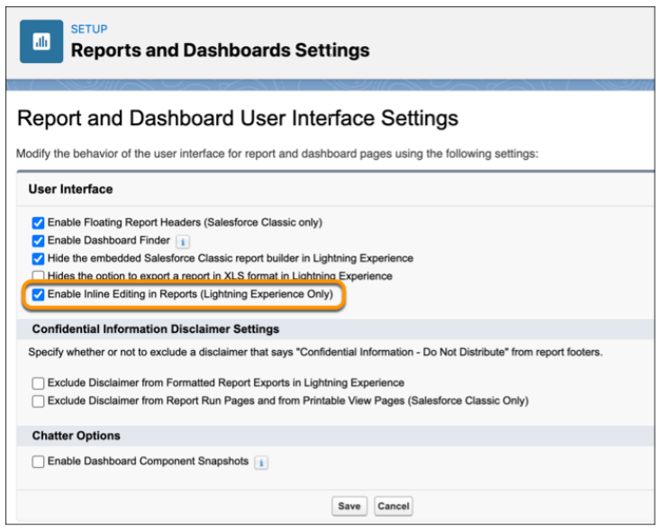The image size is (661, 530).
Task: Click the Reports and Dashboards Settings title
Action: click(220, 50)
